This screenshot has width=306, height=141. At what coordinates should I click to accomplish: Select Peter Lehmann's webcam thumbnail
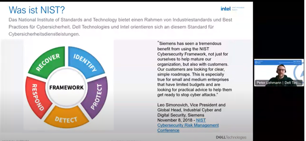[279, 72]
